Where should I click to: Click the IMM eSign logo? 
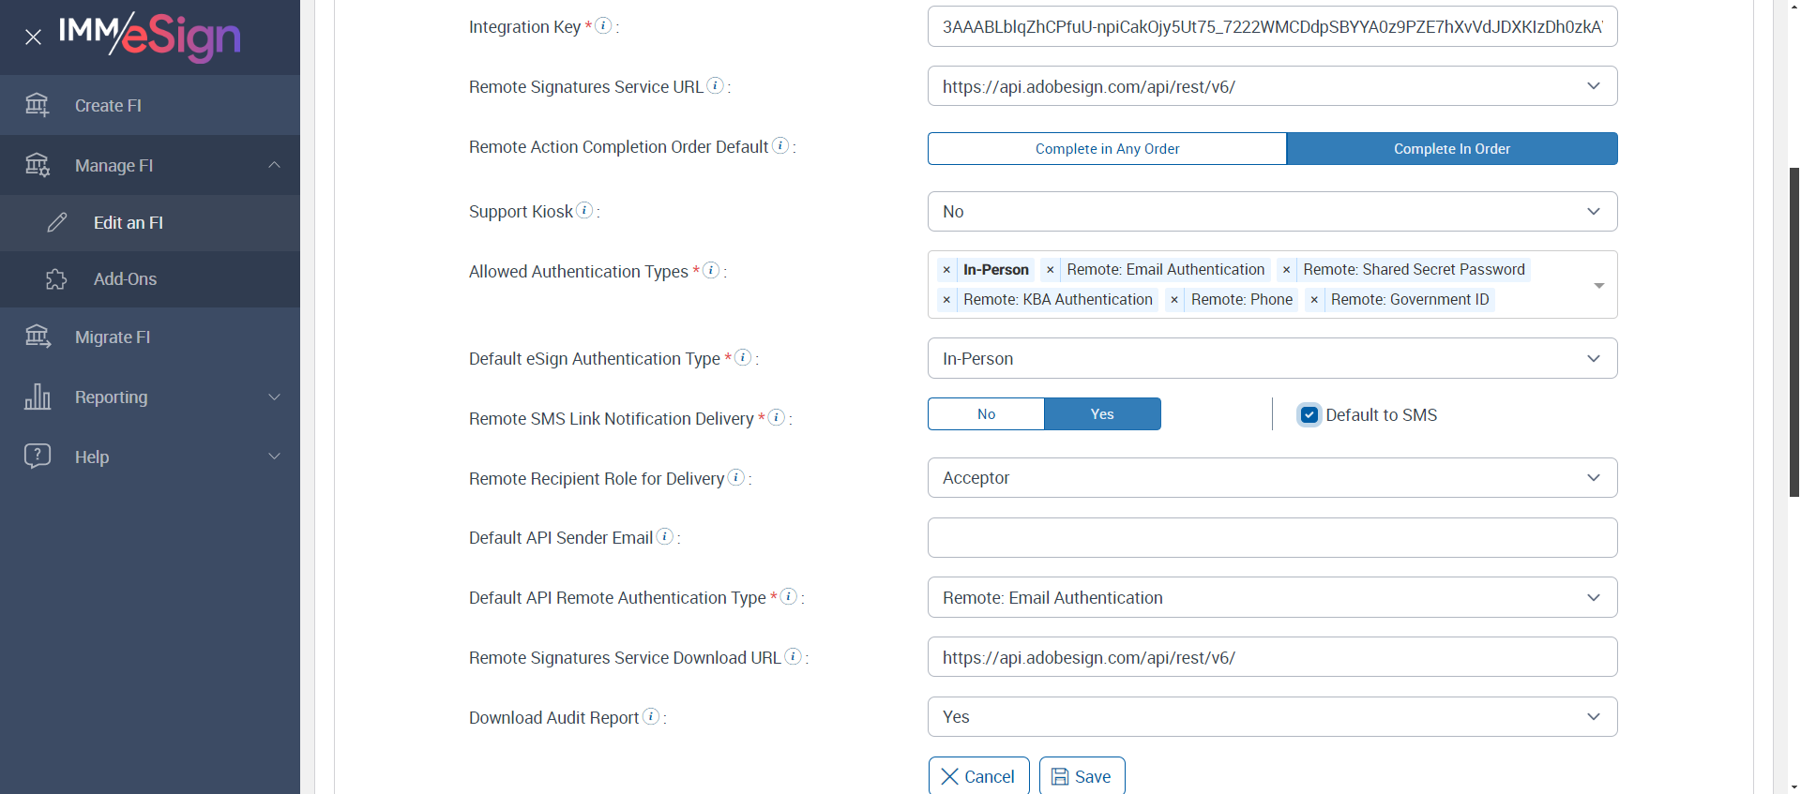coord(150,37)
